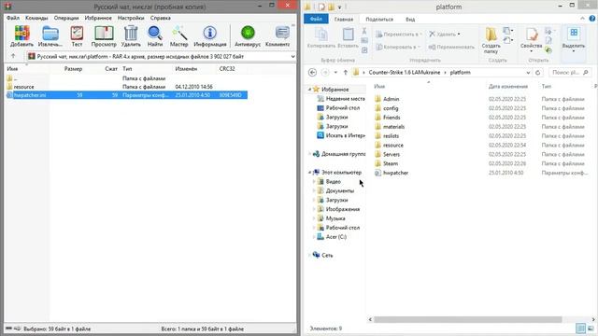Click the Добавить (Add) icon in WinRAR

pyautogui.click(x=21, y=36)
